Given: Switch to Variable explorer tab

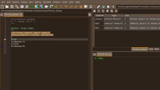Looking at the screenshot, I should click(139, 49).
